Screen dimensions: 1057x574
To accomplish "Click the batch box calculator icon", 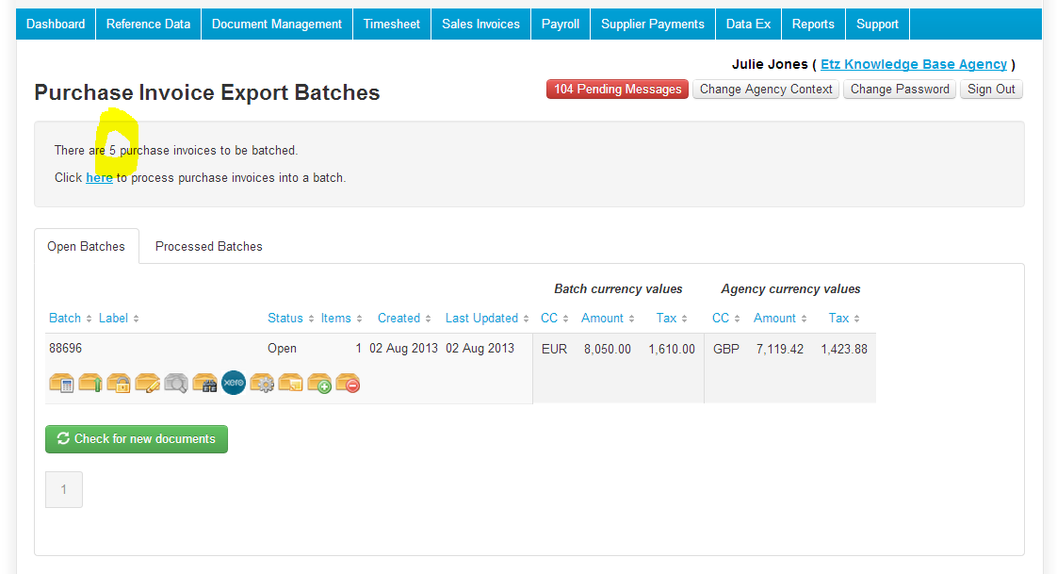I will pos(61,383).
